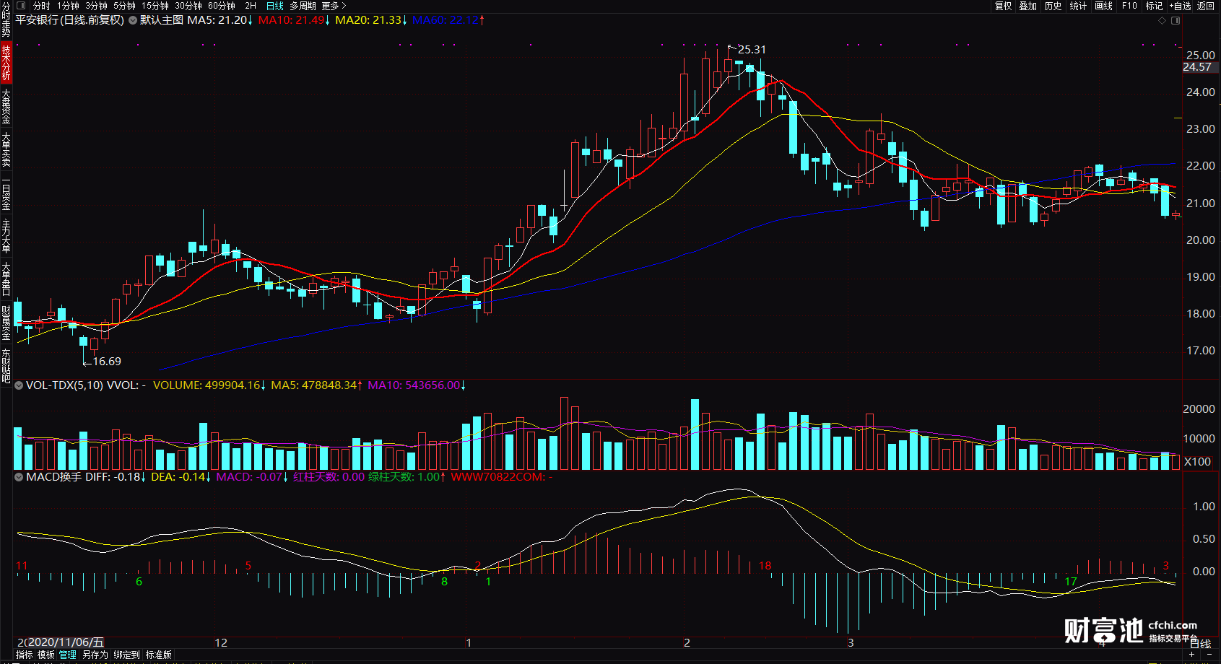Click the MA60: 22.12 indicator value
Viewport: 1221px width, 664px height.
[448, 20]
